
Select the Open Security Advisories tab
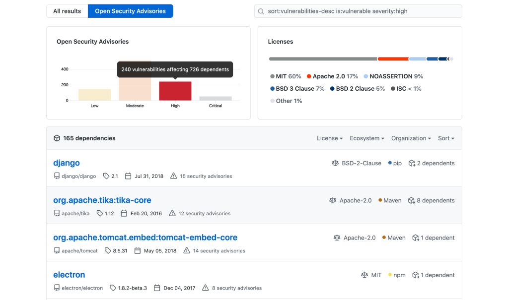[130, 11]
